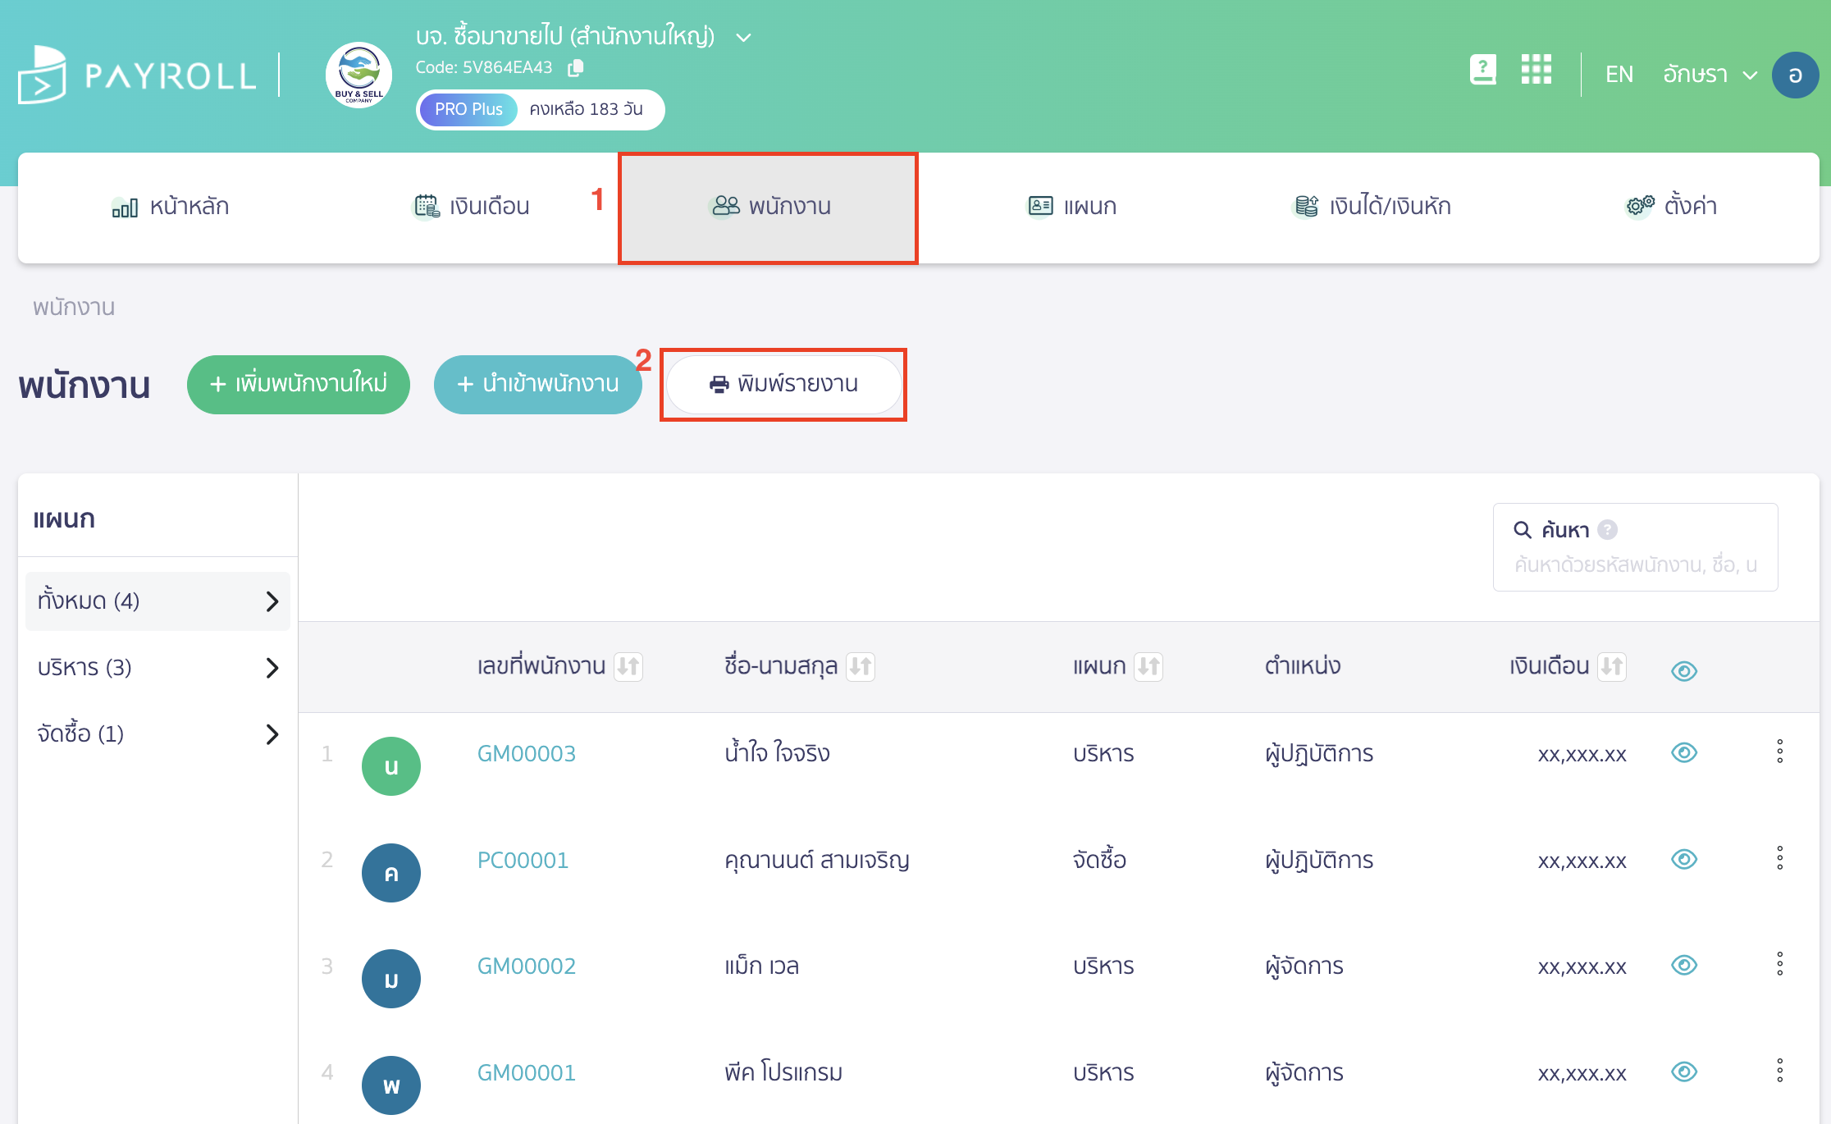Switch to the เงินเดือน tab

470,207
